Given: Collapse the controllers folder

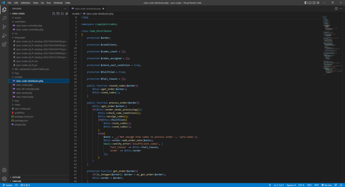Looking at the screenshot, I should 20,22.
